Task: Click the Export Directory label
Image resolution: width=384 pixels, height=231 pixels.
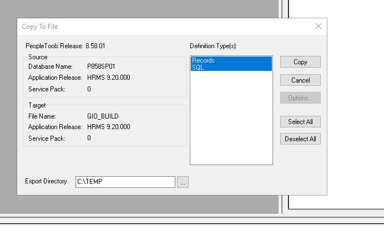Action: click(x=46, y=182)
